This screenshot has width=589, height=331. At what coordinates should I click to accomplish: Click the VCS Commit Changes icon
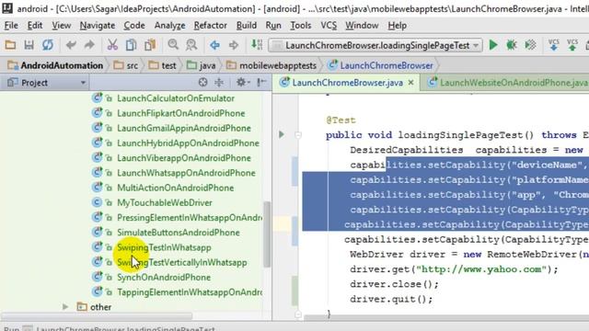point(572,45)
